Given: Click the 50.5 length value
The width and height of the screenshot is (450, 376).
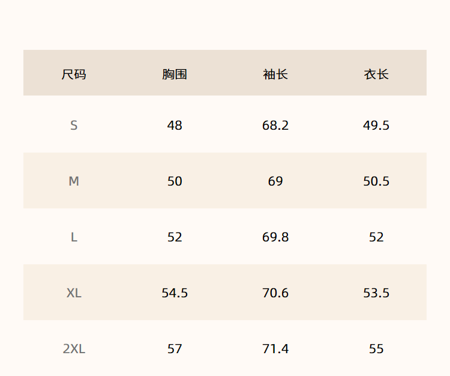Looking at the screenshot, I should pyautogui.click(x=376, y=181).
